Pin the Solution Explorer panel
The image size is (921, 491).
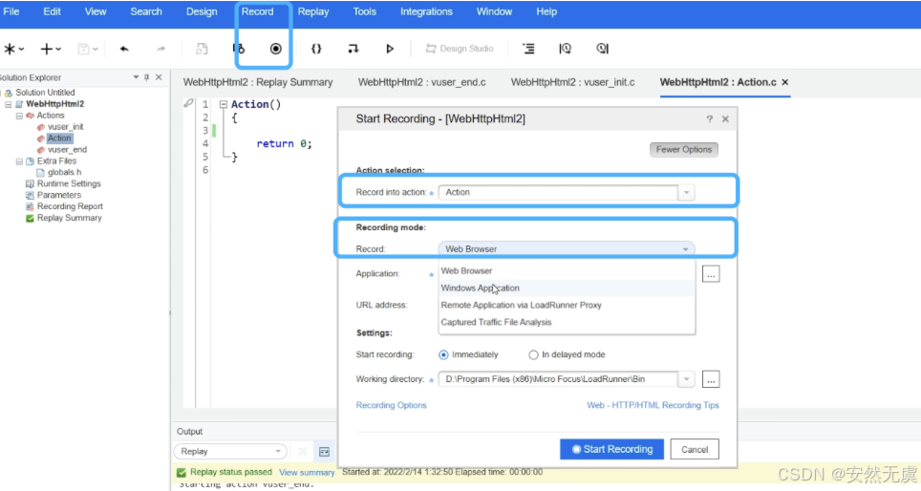[147, 77]
